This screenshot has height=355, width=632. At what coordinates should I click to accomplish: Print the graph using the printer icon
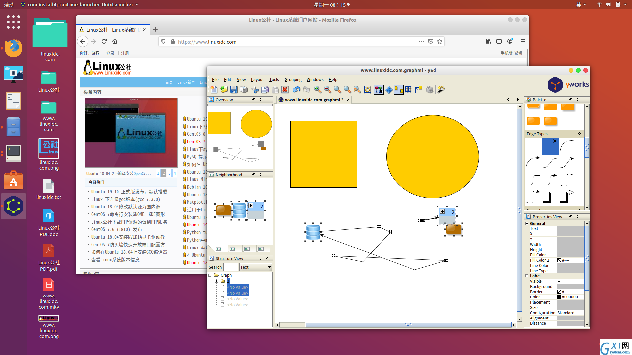(244, 89)
